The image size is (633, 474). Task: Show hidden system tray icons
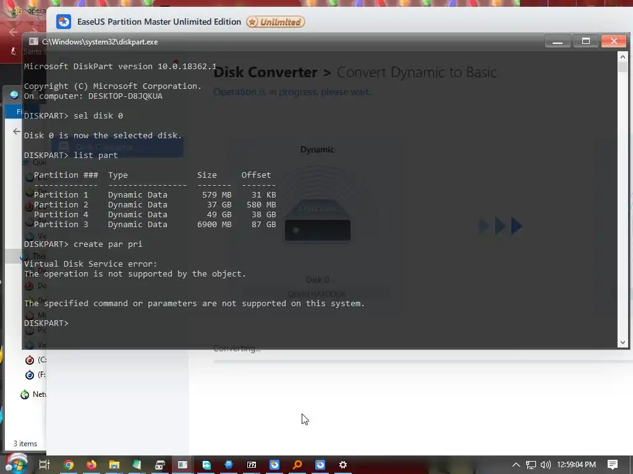coord(516,465)
